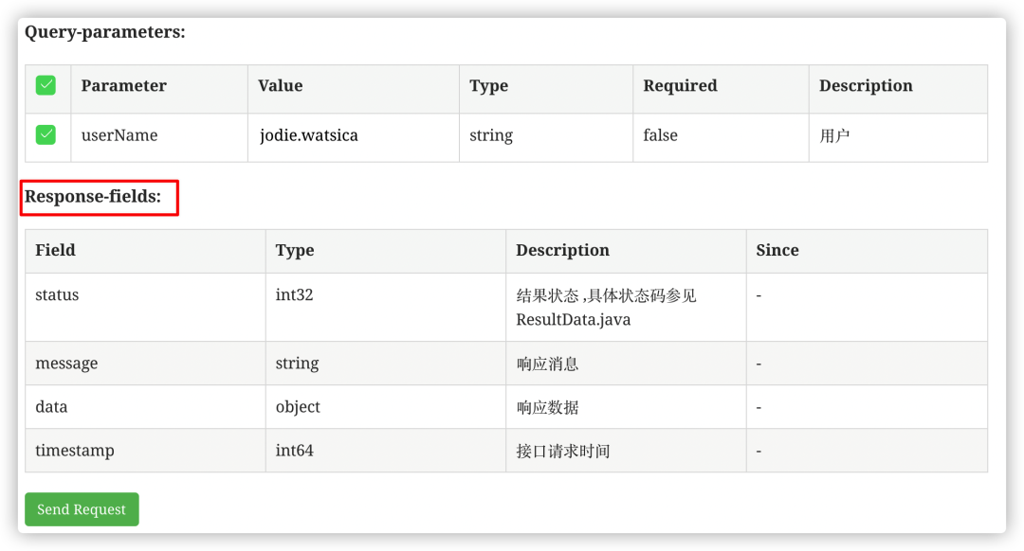Viewport: 1024px width, 551px height.
Task: Click the Required column header
Action: tap(680, 85)
